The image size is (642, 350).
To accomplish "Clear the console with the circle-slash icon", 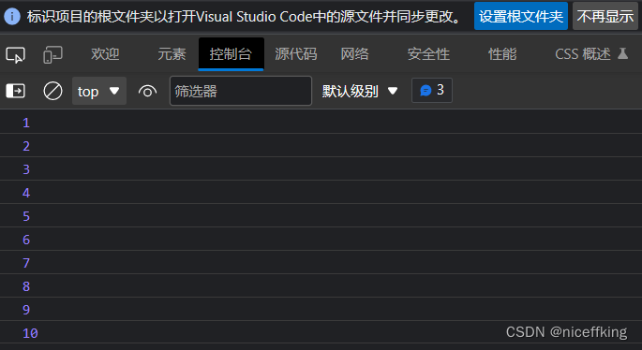I will click(52, 91).
